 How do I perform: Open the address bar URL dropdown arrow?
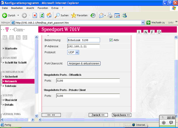[x=143, y=23]
